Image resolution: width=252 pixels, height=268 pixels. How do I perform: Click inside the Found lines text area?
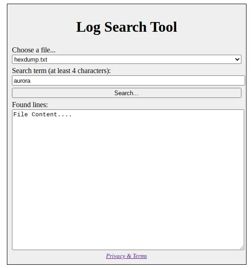(x=128, y=180)
